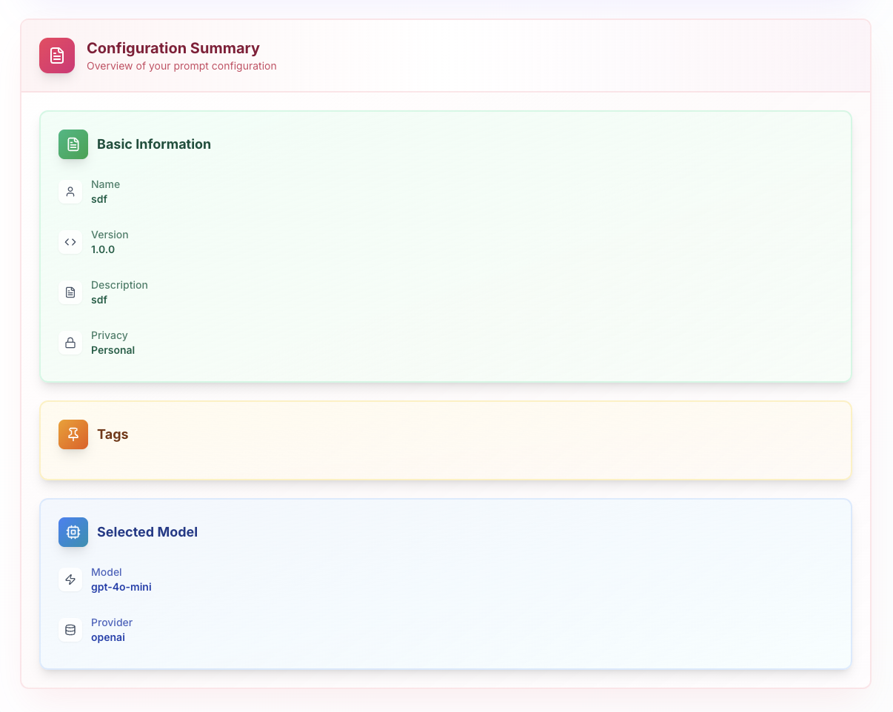
Task: Click the green Basic Information document icon
Action: tap(73, 144)
